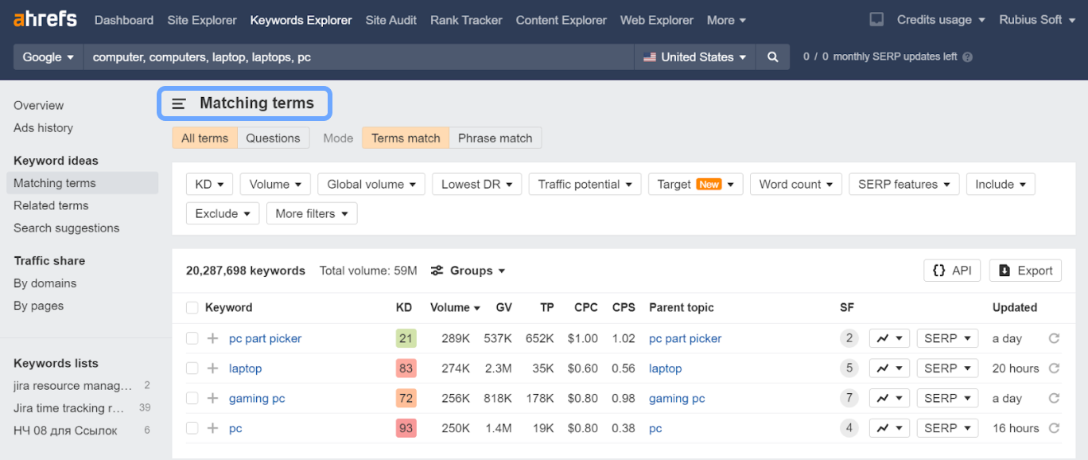Expand the SERP features filter
The width and height of the screenshot is (1088, 460).
tap(903, 185)
